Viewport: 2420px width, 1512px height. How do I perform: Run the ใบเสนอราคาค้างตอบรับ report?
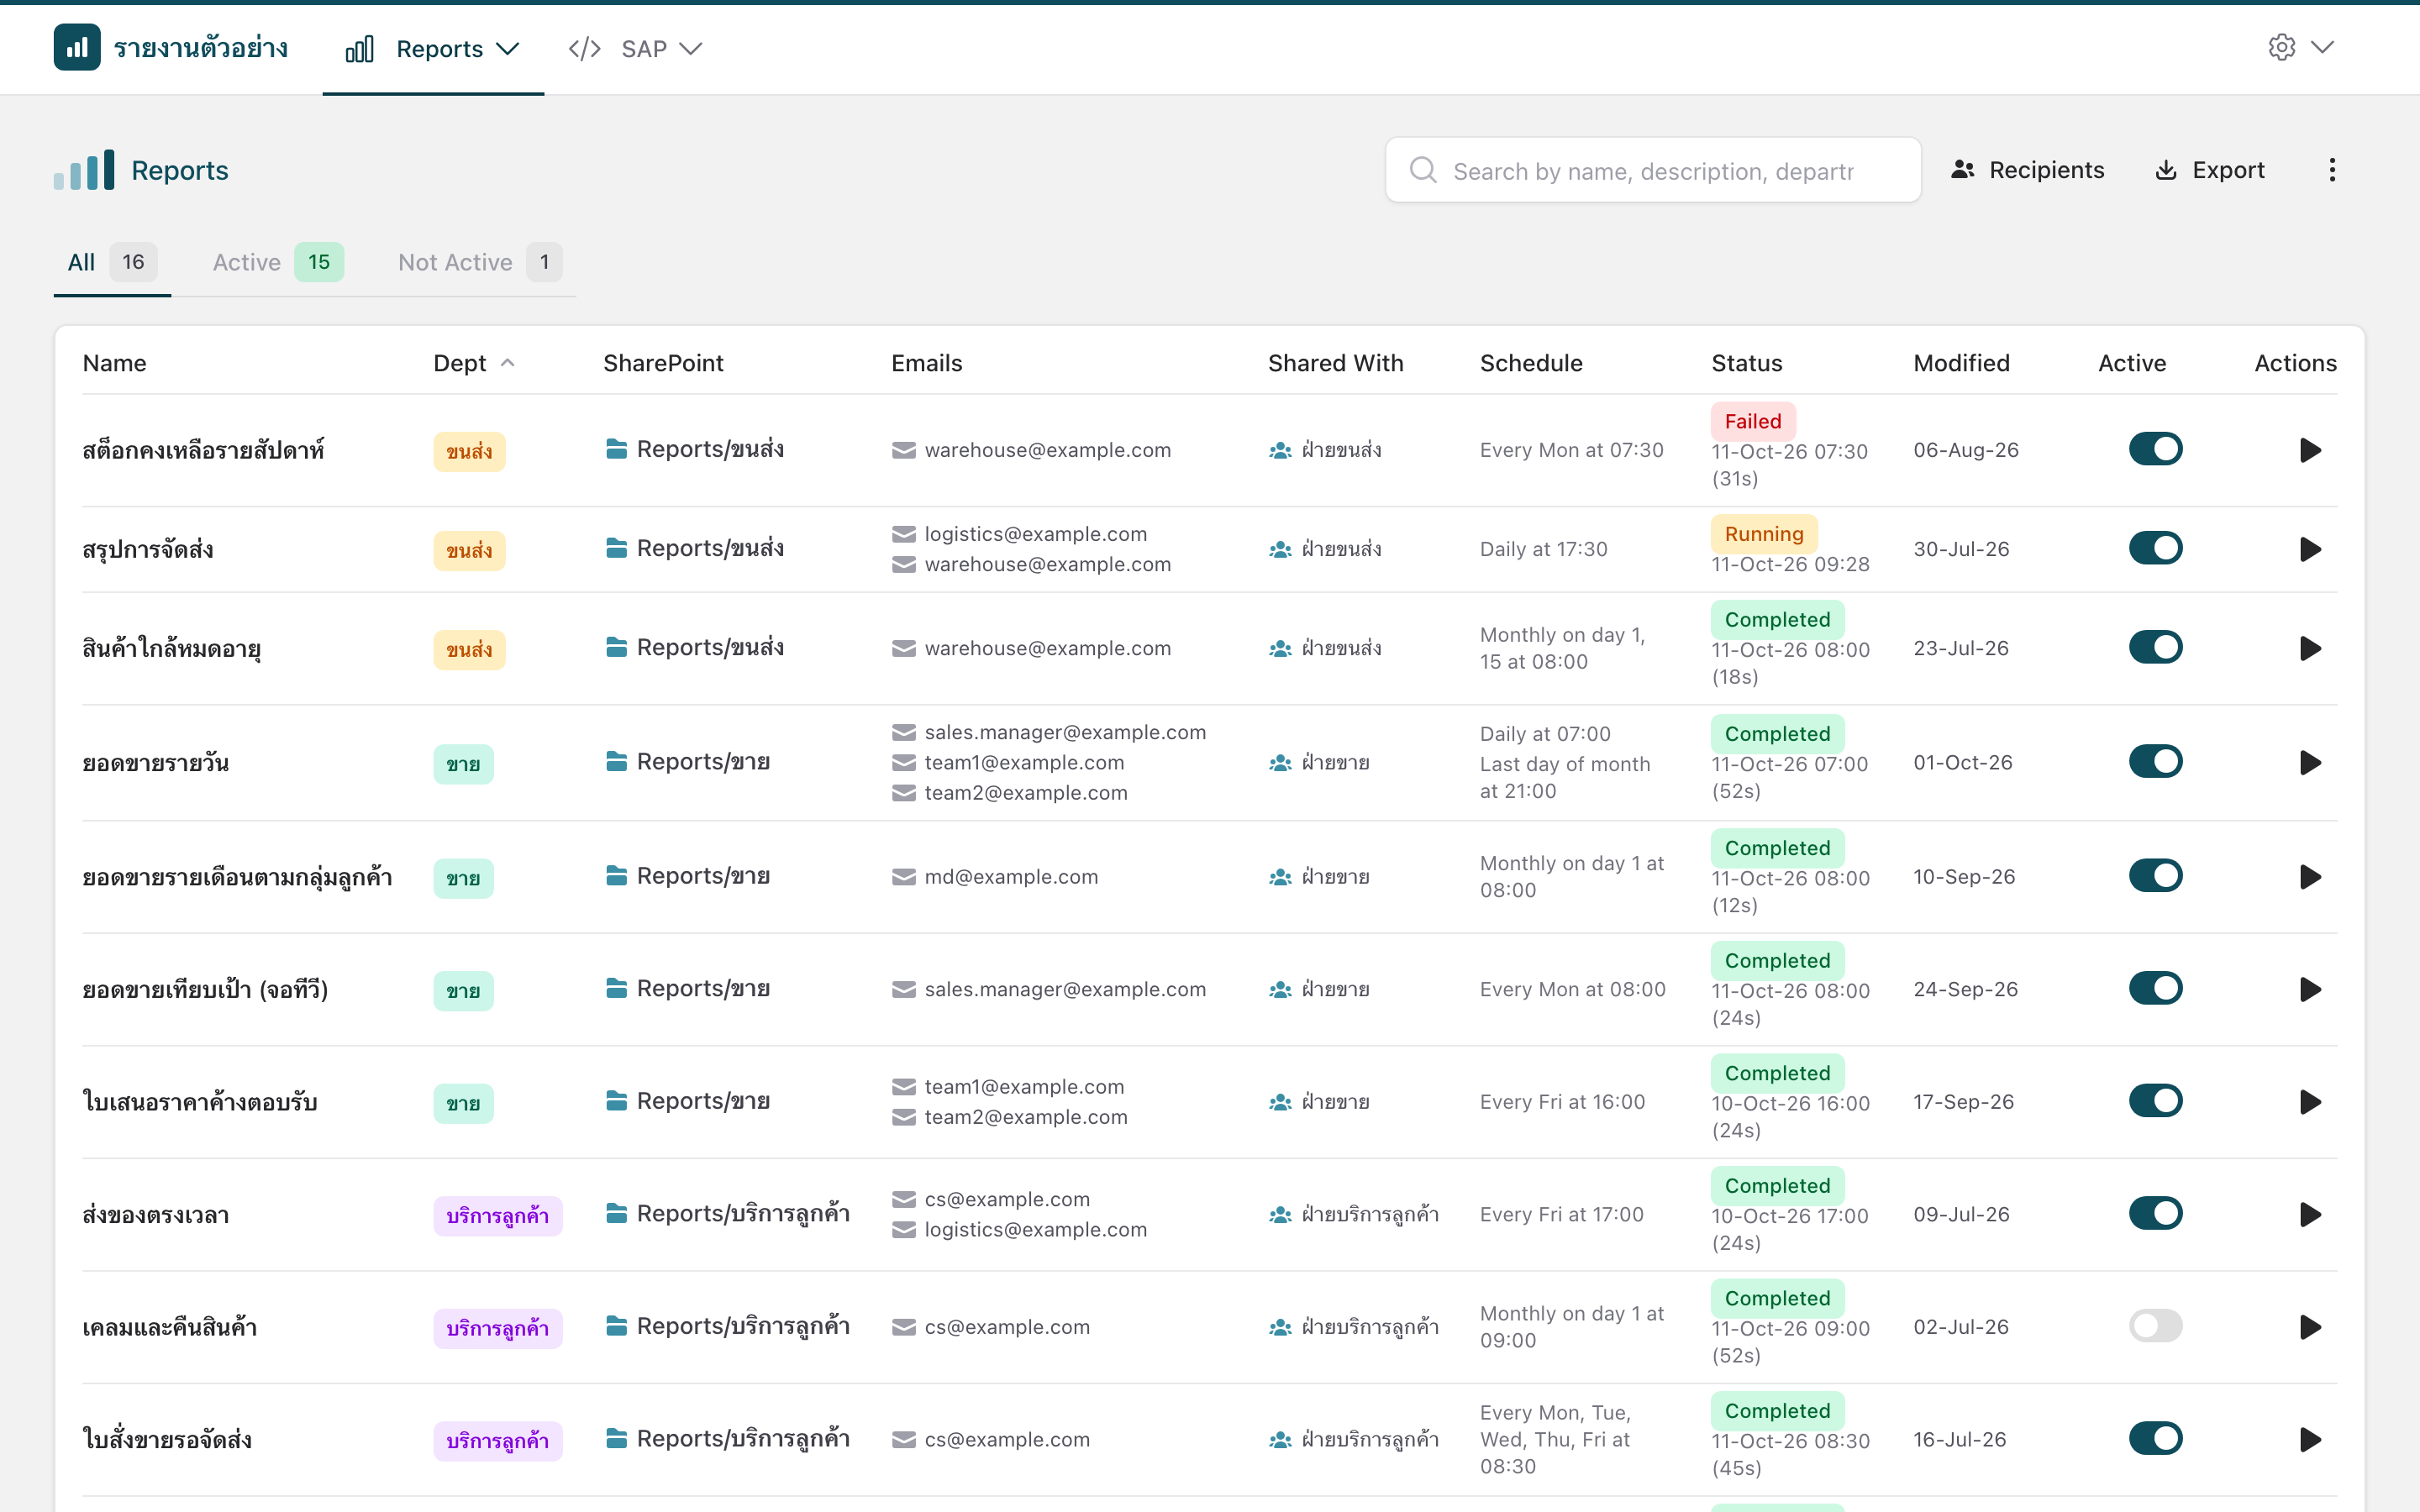pyautogui.click(x=2309, y=1102)
